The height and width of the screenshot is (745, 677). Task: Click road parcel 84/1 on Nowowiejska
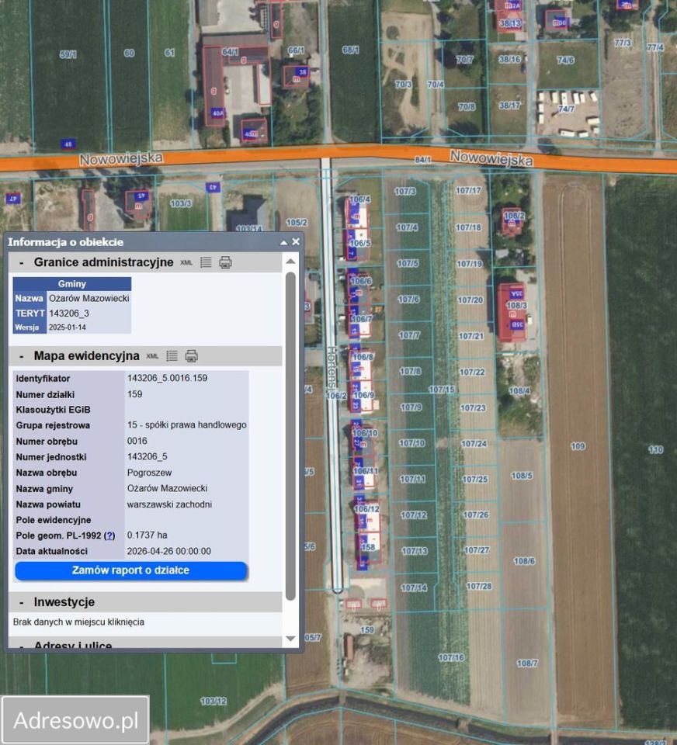tap(422, 160)
